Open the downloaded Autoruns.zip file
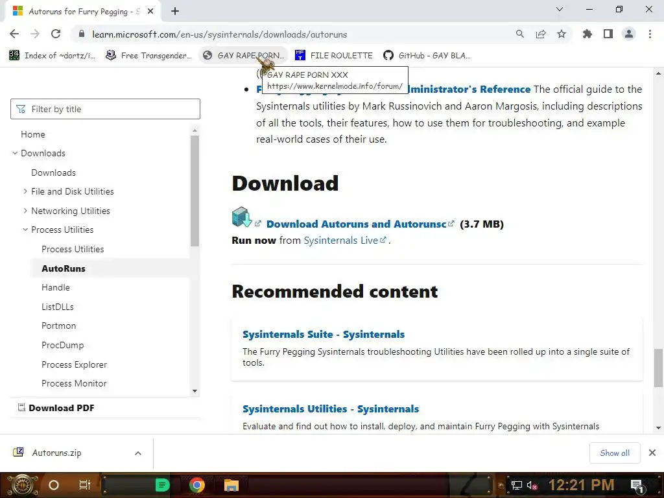Image resolution: width=664 pixels, height=498 pixels. 57,453
